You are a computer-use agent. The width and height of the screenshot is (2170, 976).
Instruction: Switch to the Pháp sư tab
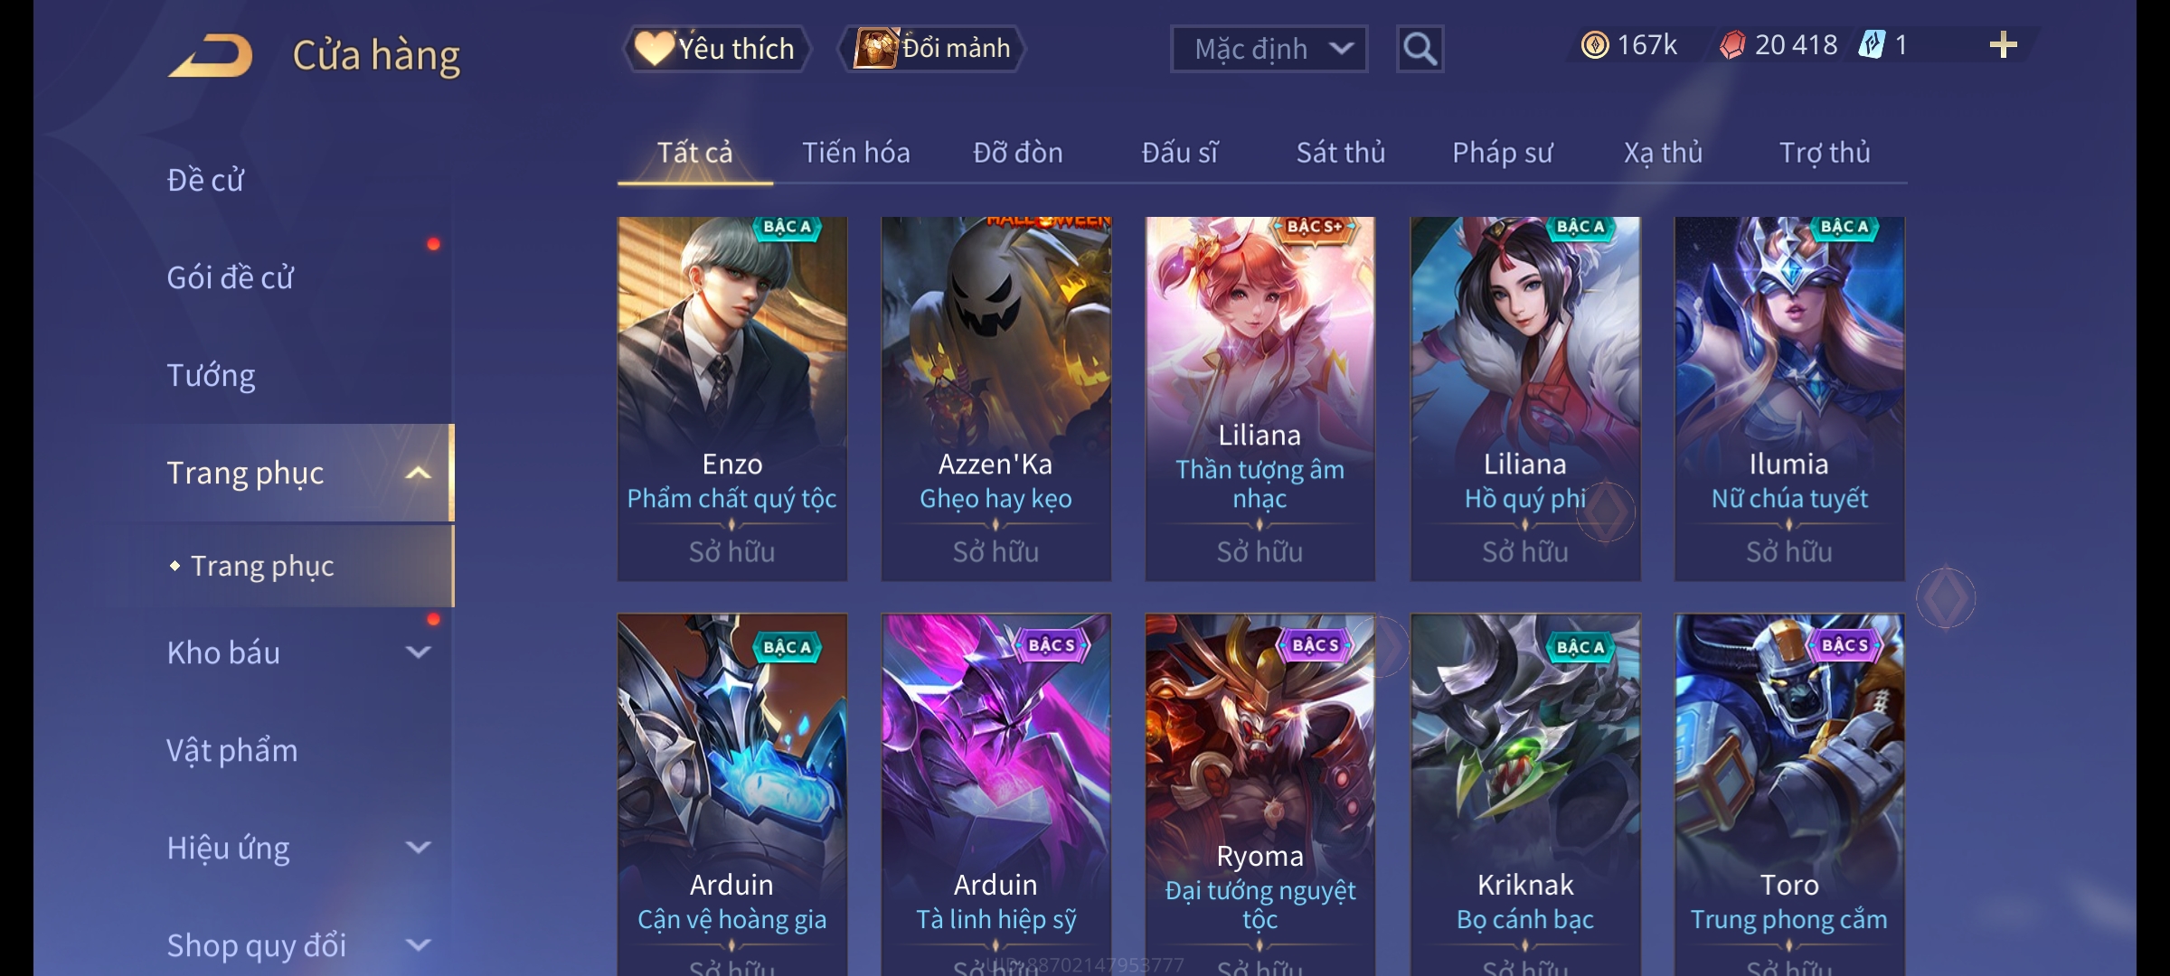pyautogui.click(x=1502, y=153)
